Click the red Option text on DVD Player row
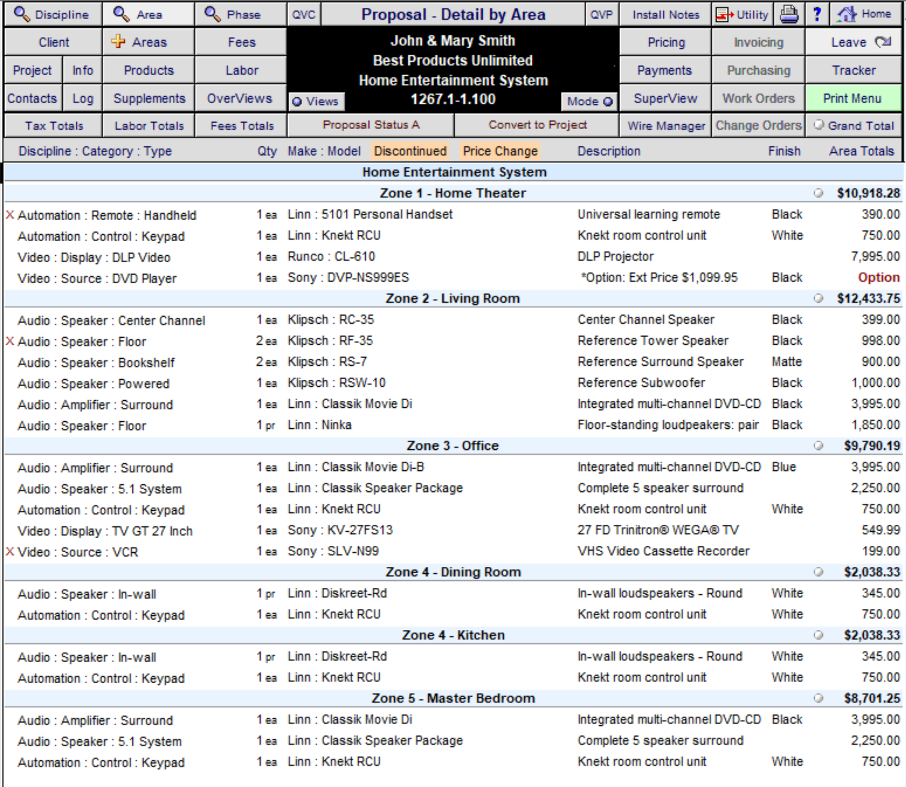 tap(878, 277)
